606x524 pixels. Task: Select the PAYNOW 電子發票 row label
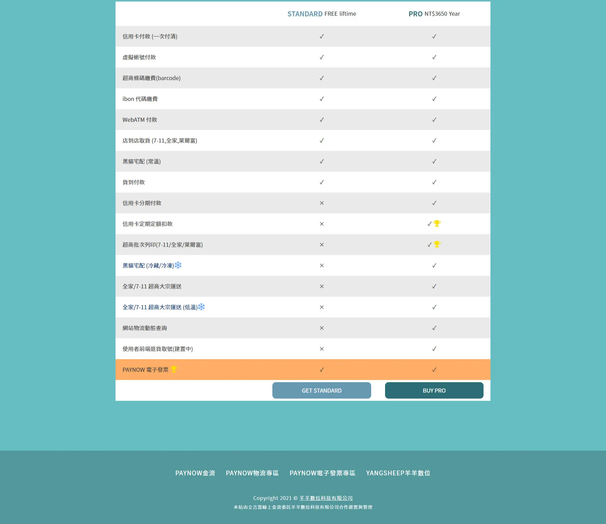[146, 370]
